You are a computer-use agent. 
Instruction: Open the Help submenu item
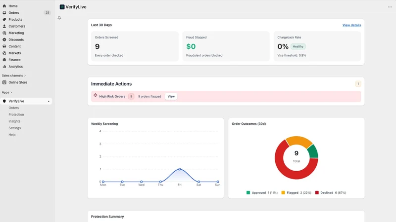[x=12, y=135]
